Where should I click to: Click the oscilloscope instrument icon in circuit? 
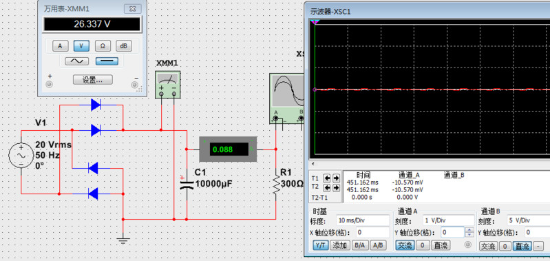[x=287, y=98]
